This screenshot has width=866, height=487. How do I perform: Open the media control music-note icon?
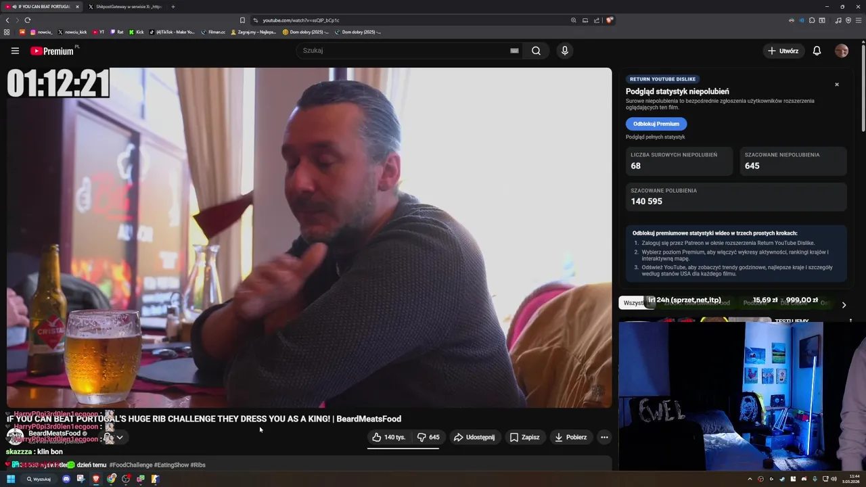click(x=838, y=20)
